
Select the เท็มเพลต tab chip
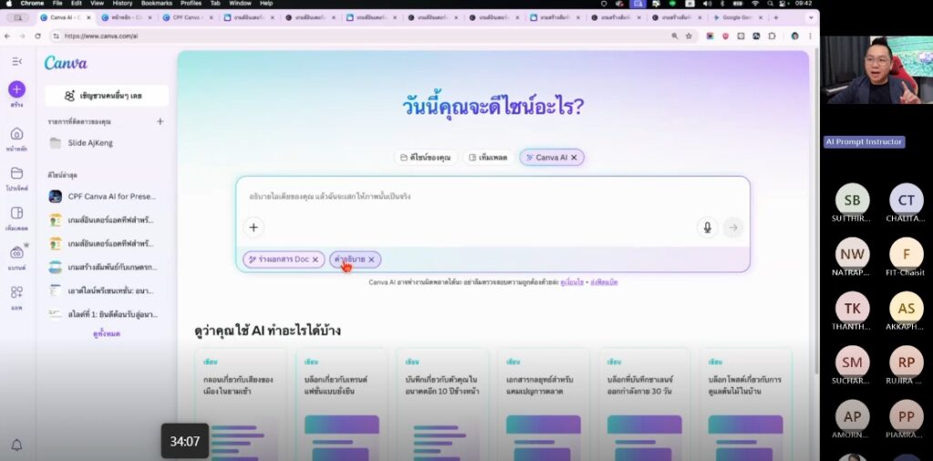(488, 158)
